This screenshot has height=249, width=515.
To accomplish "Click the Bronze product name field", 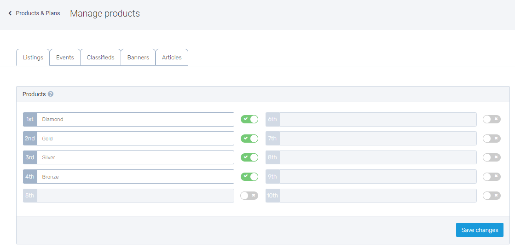I will point(135,177).
